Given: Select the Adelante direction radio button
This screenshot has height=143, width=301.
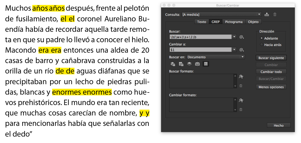Looking at the screenshot, I should [261, 38].
